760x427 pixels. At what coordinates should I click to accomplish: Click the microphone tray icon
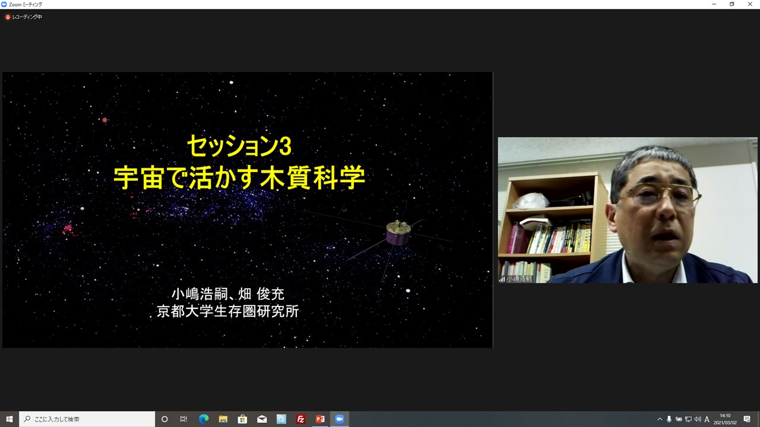coord(669,419)
